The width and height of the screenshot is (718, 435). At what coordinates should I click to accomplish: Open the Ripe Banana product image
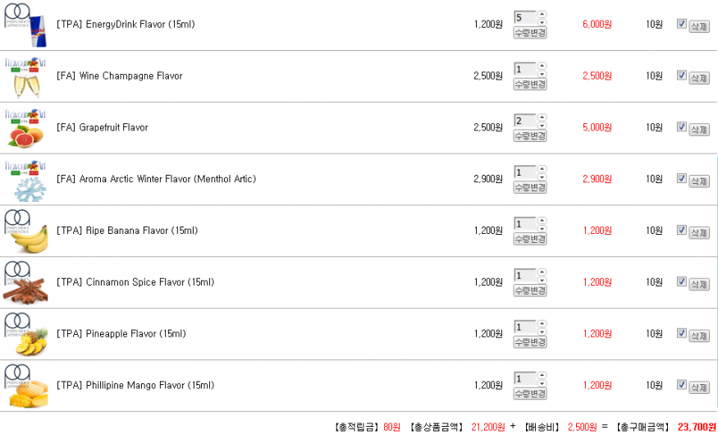pyautogui.click(x=25, y=231)
